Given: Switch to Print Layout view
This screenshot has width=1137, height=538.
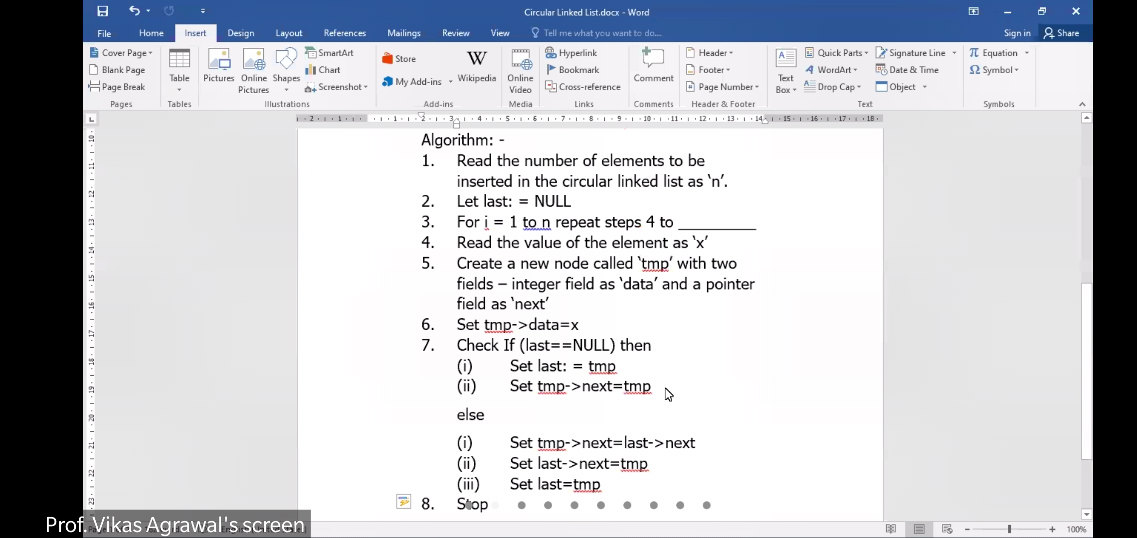Looking at the screenshot, I should [919, 529].
